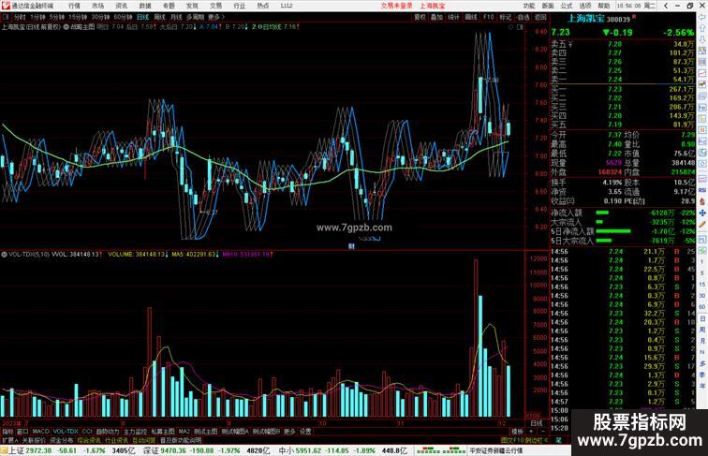
Task: Open the 互动问答 tab
Action: [x=144, y=440]
